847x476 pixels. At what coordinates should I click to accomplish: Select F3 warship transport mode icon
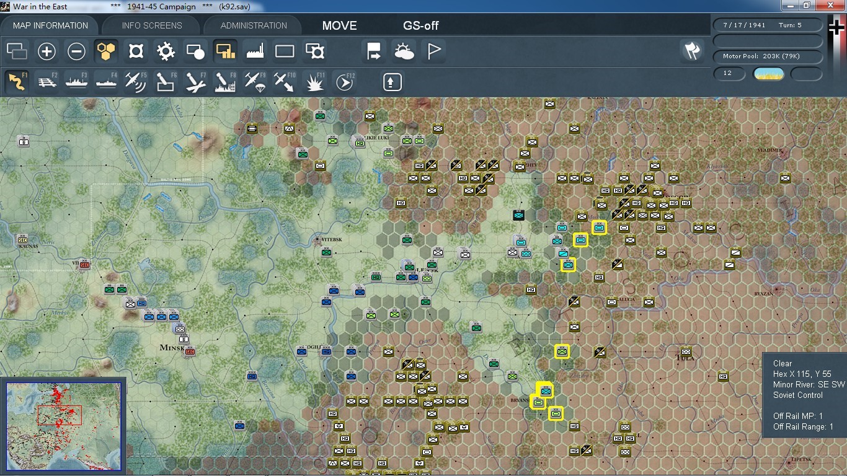(x=76, y=82)
